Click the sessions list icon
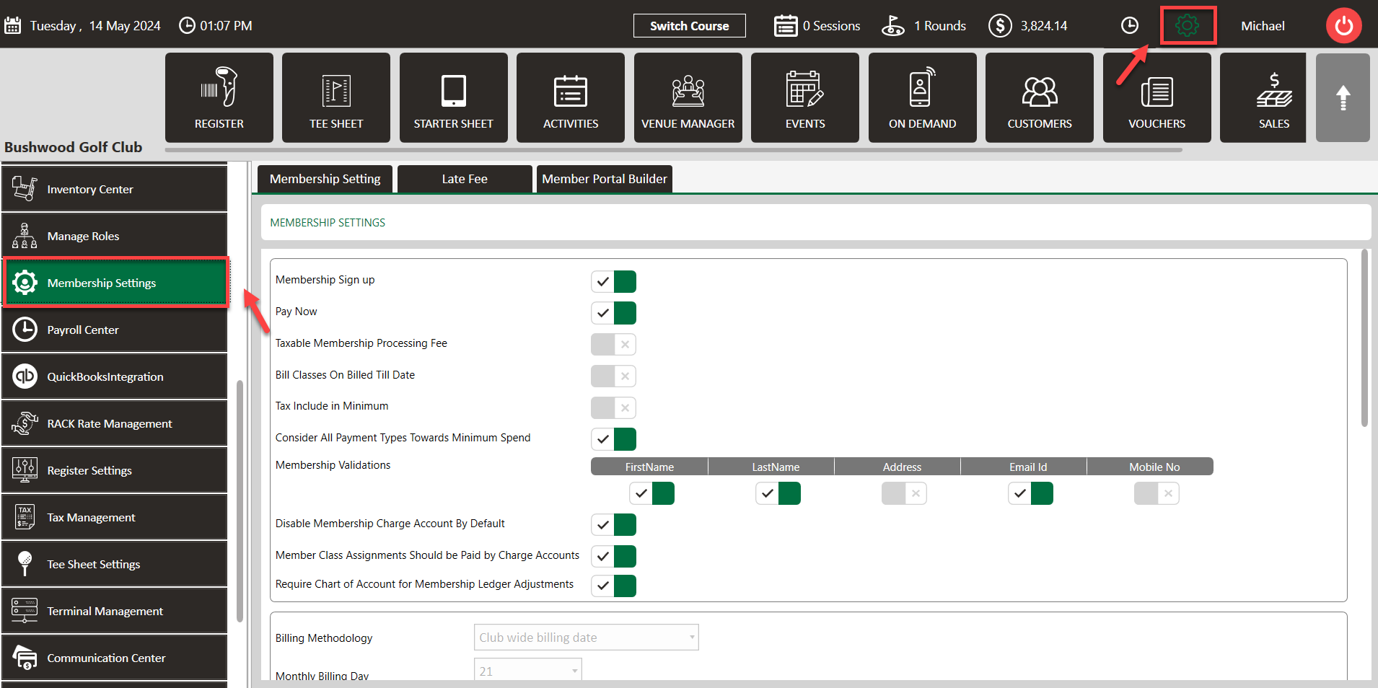The height and width of the screenshot is (688, 1378). click(x=786, y=26)
